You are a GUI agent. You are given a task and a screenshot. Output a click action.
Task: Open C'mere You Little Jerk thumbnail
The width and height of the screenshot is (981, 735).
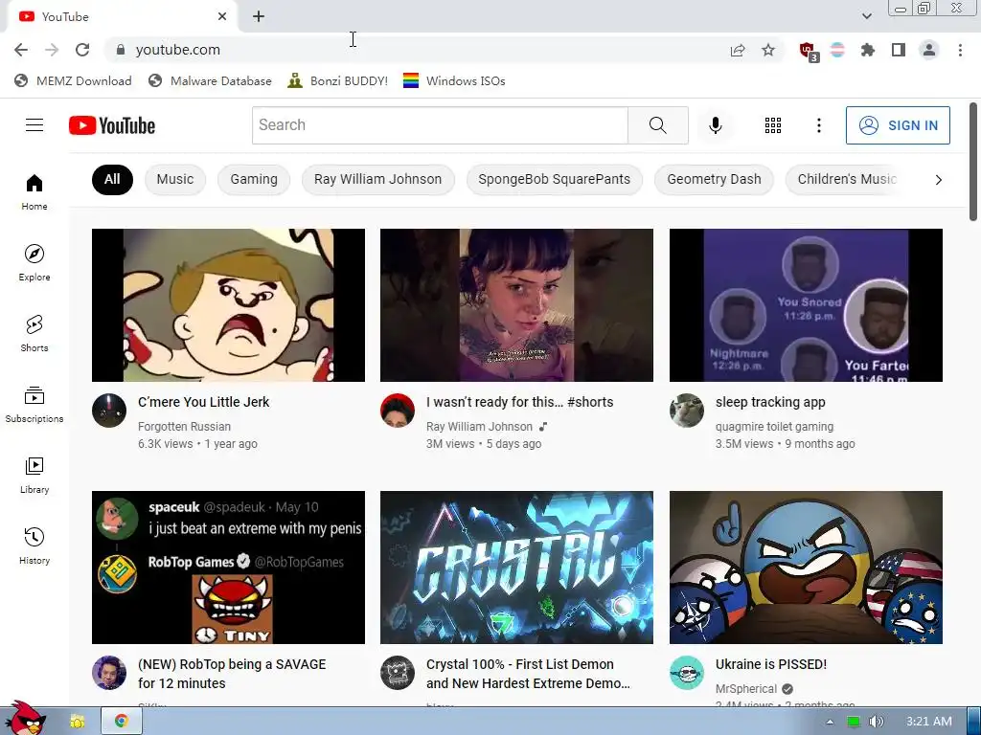click(228, 305)
